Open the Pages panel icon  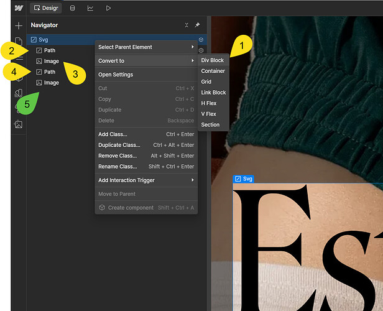(x=19, y=41)
